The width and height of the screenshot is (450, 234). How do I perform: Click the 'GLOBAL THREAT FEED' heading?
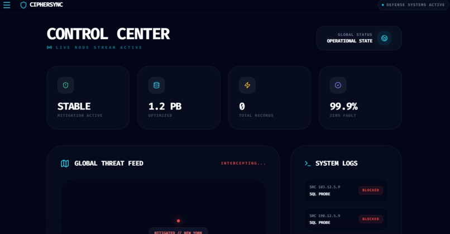coord(109,164)
